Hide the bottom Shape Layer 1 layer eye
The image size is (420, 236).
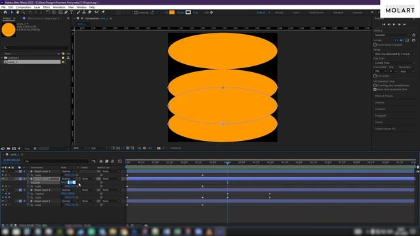3,201
